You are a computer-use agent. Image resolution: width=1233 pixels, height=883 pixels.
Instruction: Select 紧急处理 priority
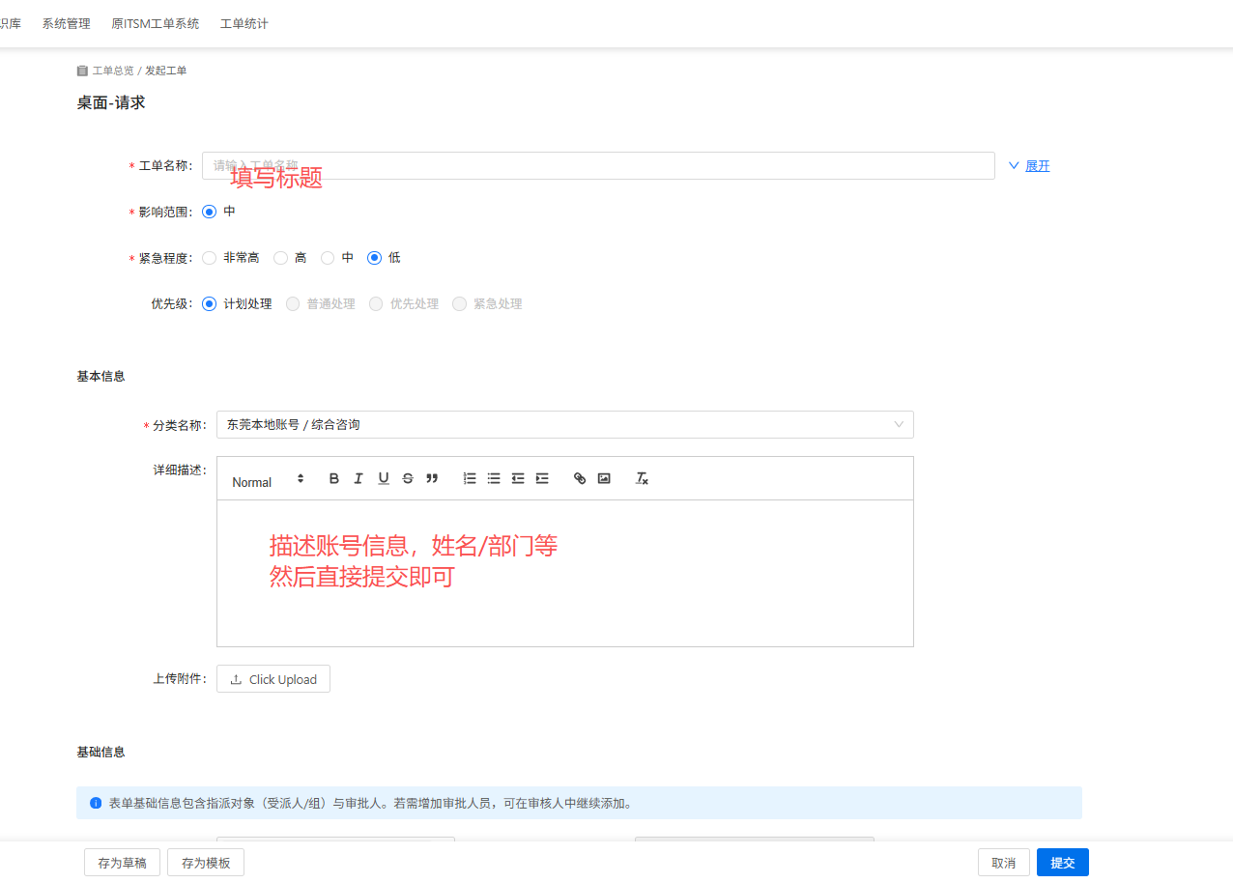click(459, 304)
